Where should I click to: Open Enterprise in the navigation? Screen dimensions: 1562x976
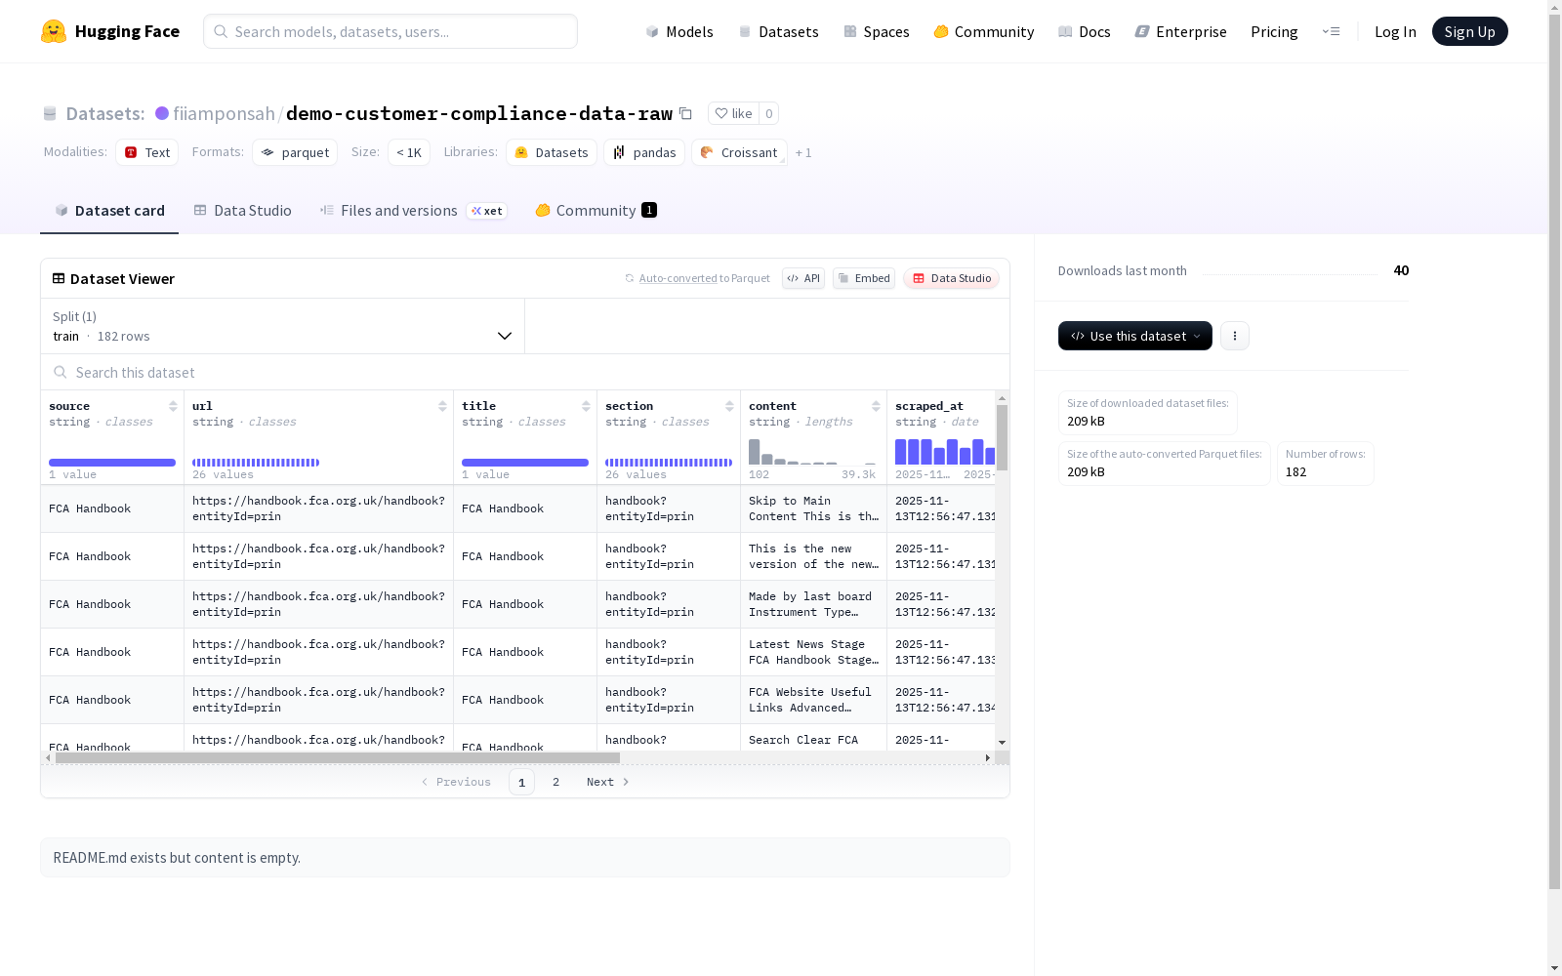coord(1180,31)
